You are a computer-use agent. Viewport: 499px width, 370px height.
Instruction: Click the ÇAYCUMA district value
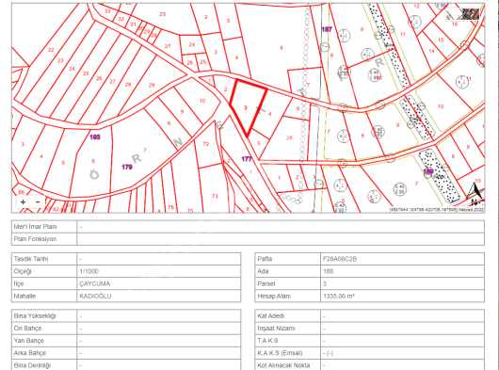(x=95, y=283)
